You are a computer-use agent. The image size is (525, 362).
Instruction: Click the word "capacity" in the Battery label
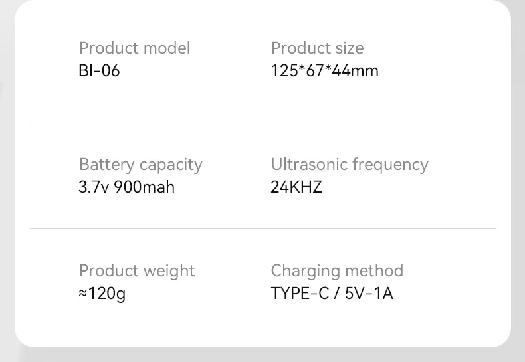coord(171,165)
